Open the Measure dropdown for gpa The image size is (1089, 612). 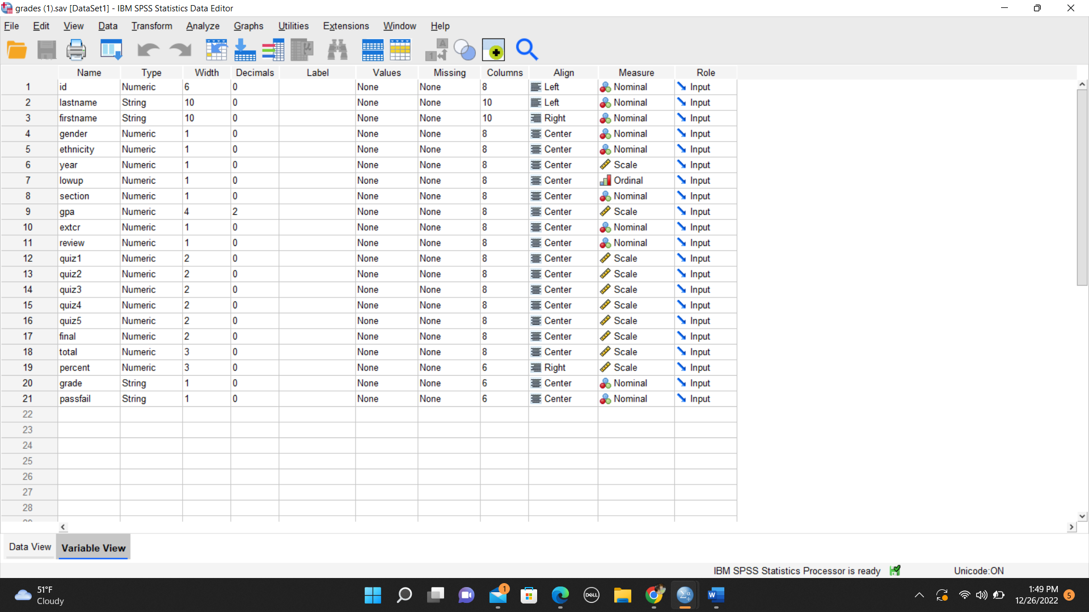pyautogui.click(x=635, y=211)
